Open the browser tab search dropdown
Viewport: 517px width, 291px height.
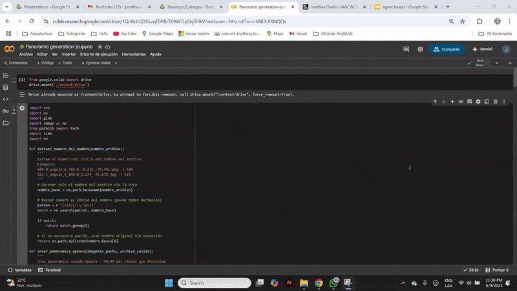tap(6, 6)
